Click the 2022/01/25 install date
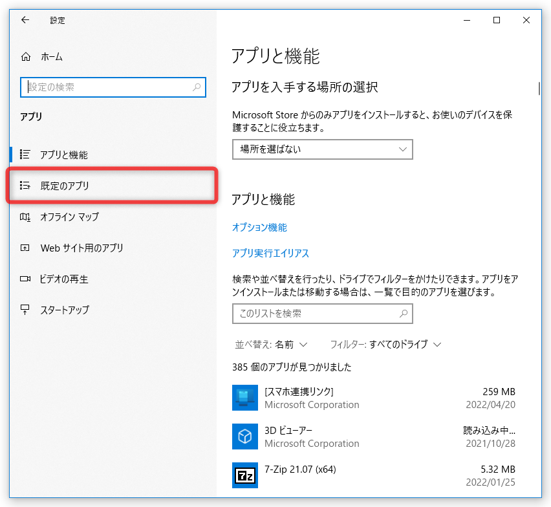The width and height of the screenshot is (551, 507). [x=491, y=482]
